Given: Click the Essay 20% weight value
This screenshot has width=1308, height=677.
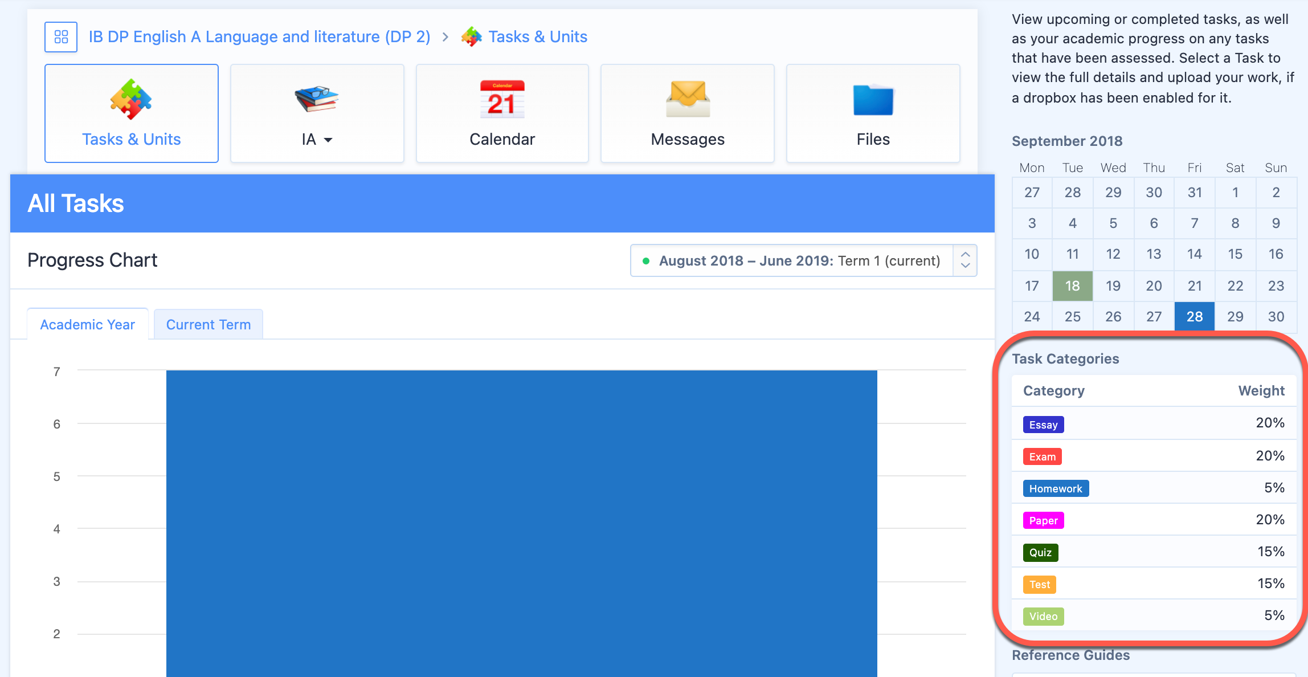Looking at the screenshot, I should [x=1270, y=423].
